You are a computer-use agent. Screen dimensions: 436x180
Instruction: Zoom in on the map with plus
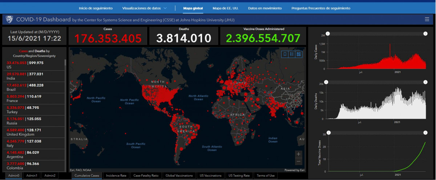pos(298,154)
